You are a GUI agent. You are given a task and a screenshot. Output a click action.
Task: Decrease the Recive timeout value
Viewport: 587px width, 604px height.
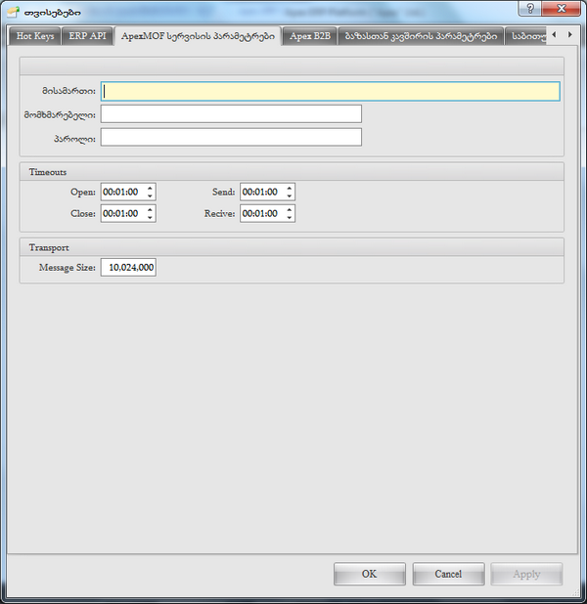click(x=289, y=217)
